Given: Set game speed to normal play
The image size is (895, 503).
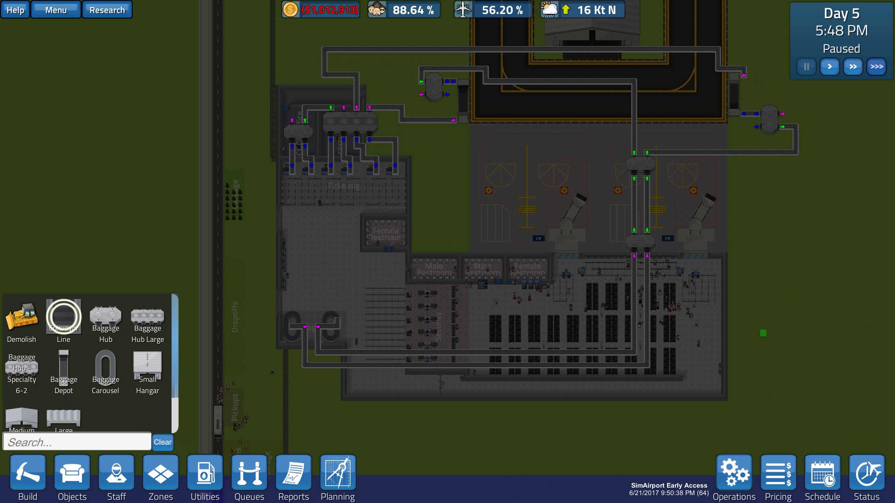Looking at the screenshot, I should [x=829, y=67].
